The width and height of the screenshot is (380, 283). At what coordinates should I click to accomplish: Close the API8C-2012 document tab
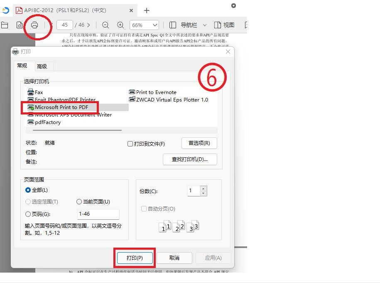point(131,10)
